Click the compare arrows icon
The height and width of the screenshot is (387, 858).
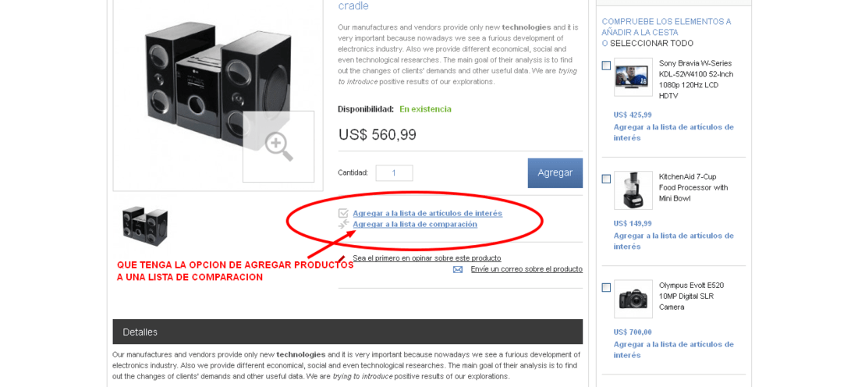[343, 225]
